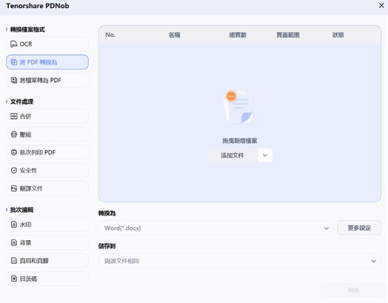Click the 轉換 convert button
The image size is (388, 303).
[x=353, y=290]
